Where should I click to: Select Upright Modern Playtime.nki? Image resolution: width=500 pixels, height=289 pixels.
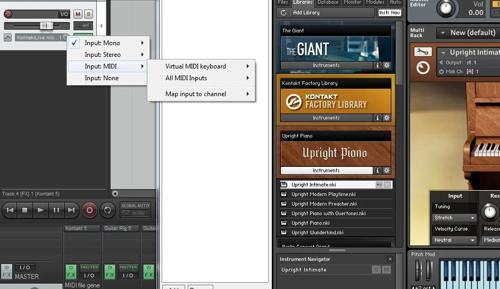click(336, 194)
